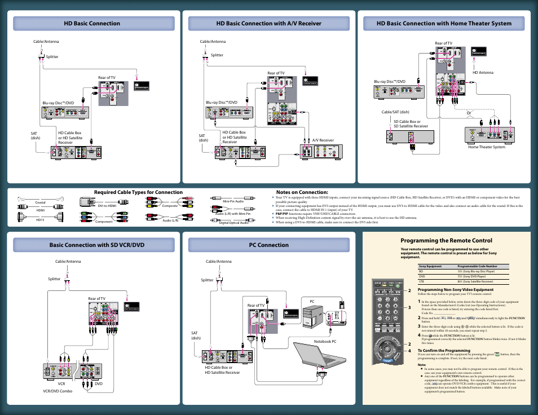538x415 pixels.
Task: Click the 'Notebook PC' label
Action: coord(325,341)
